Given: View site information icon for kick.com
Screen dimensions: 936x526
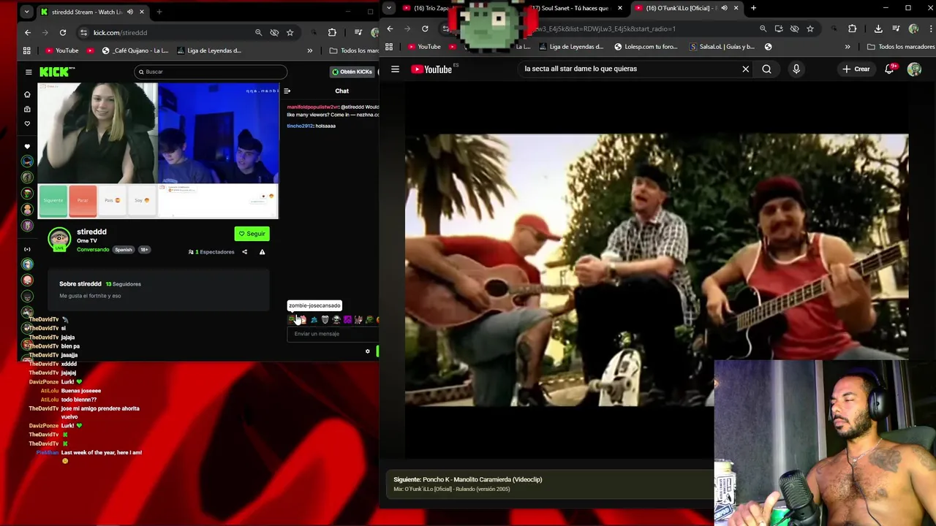Looking at the screenshot, I should tap(84, 33).
